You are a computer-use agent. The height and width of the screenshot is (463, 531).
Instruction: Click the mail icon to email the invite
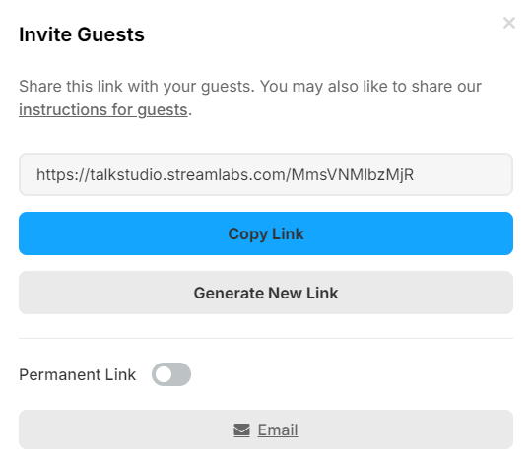[241, 430]
